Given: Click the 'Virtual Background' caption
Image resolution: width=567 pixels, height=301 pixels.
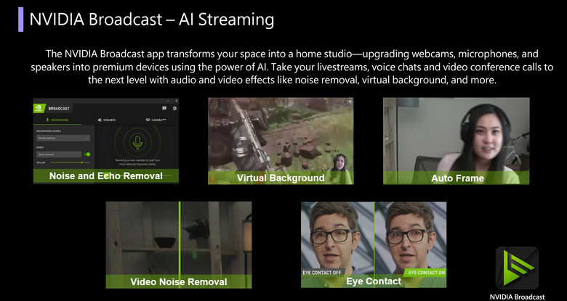Looking at the screenshot, I should (x=281, y=178).
